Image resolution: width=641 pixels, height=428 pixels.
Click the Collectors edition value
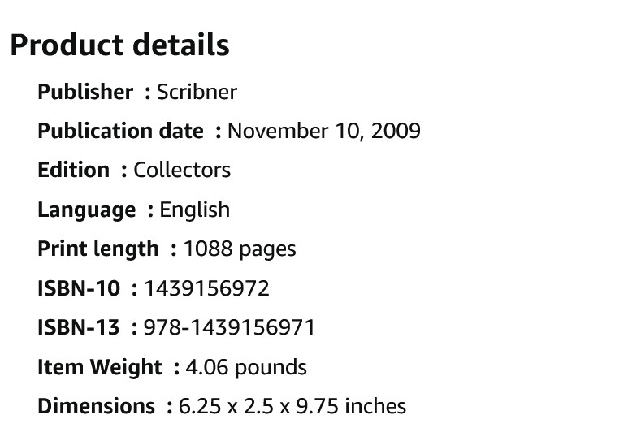click(182, 170)
